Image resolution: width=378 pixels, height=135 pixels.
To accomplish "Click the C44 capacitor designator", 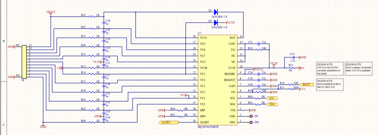I will (x=108, y=118).
